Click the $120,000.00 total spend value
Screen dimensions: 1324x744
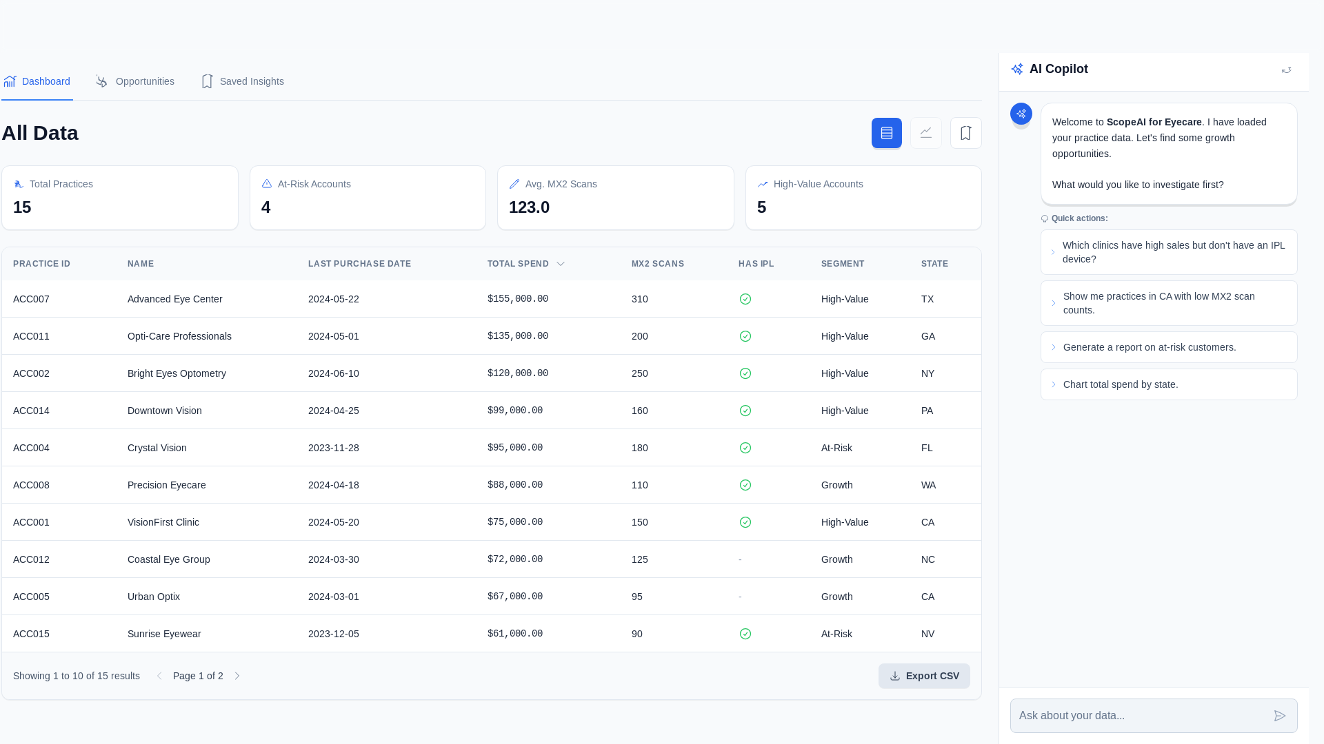pyautogui.click(x=517, y=373)
